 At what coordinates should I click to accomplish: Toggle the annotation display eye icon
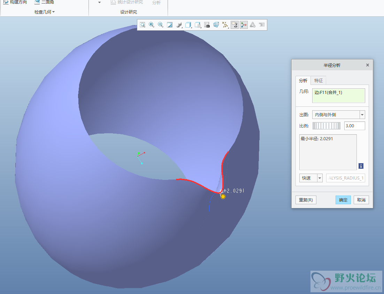point(235,25)
